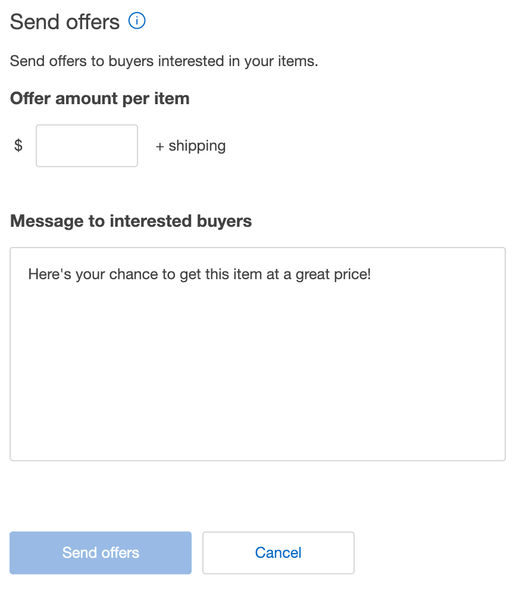This screenshot has width=513, height=606.
Task: Click the buyers interested in your items subtitle
Action: coord(164,61)
